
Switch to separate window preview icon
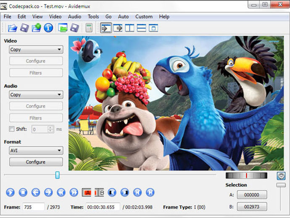click(x=153, y=28)
